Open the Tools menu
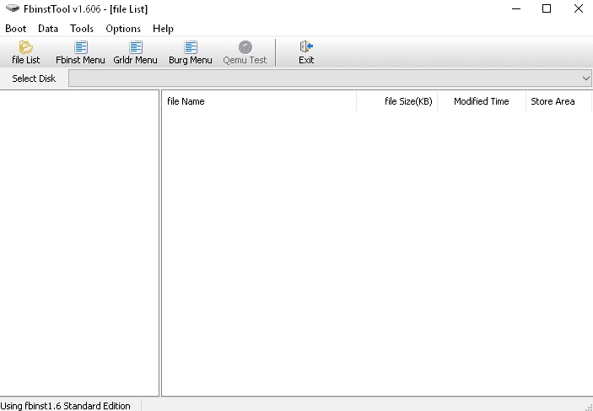 (82, 29)
